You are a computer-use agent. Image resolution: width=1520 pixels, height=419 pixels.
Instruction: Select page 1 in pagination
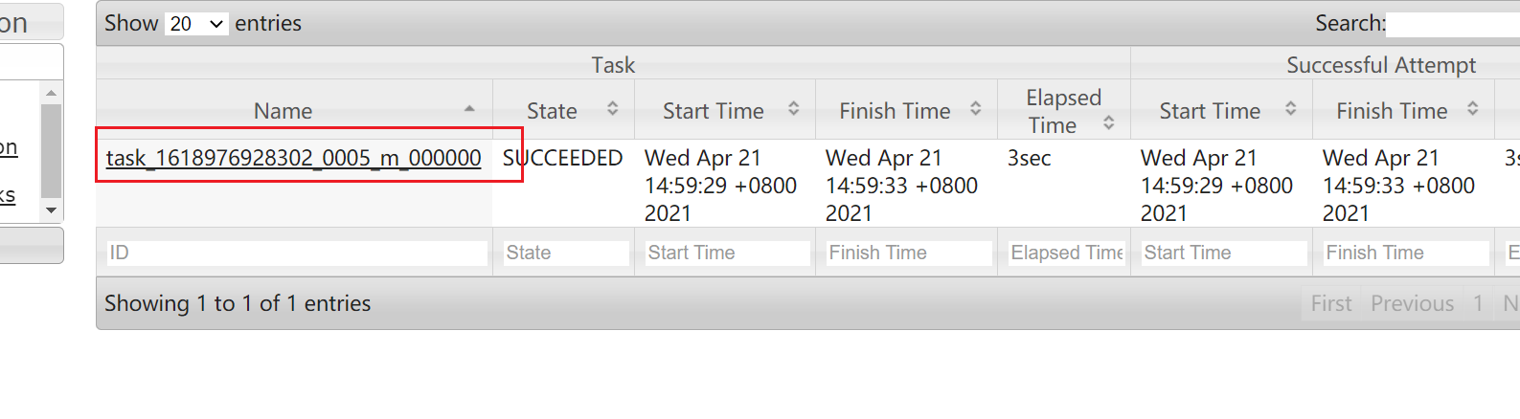[x=1478, y=303]
